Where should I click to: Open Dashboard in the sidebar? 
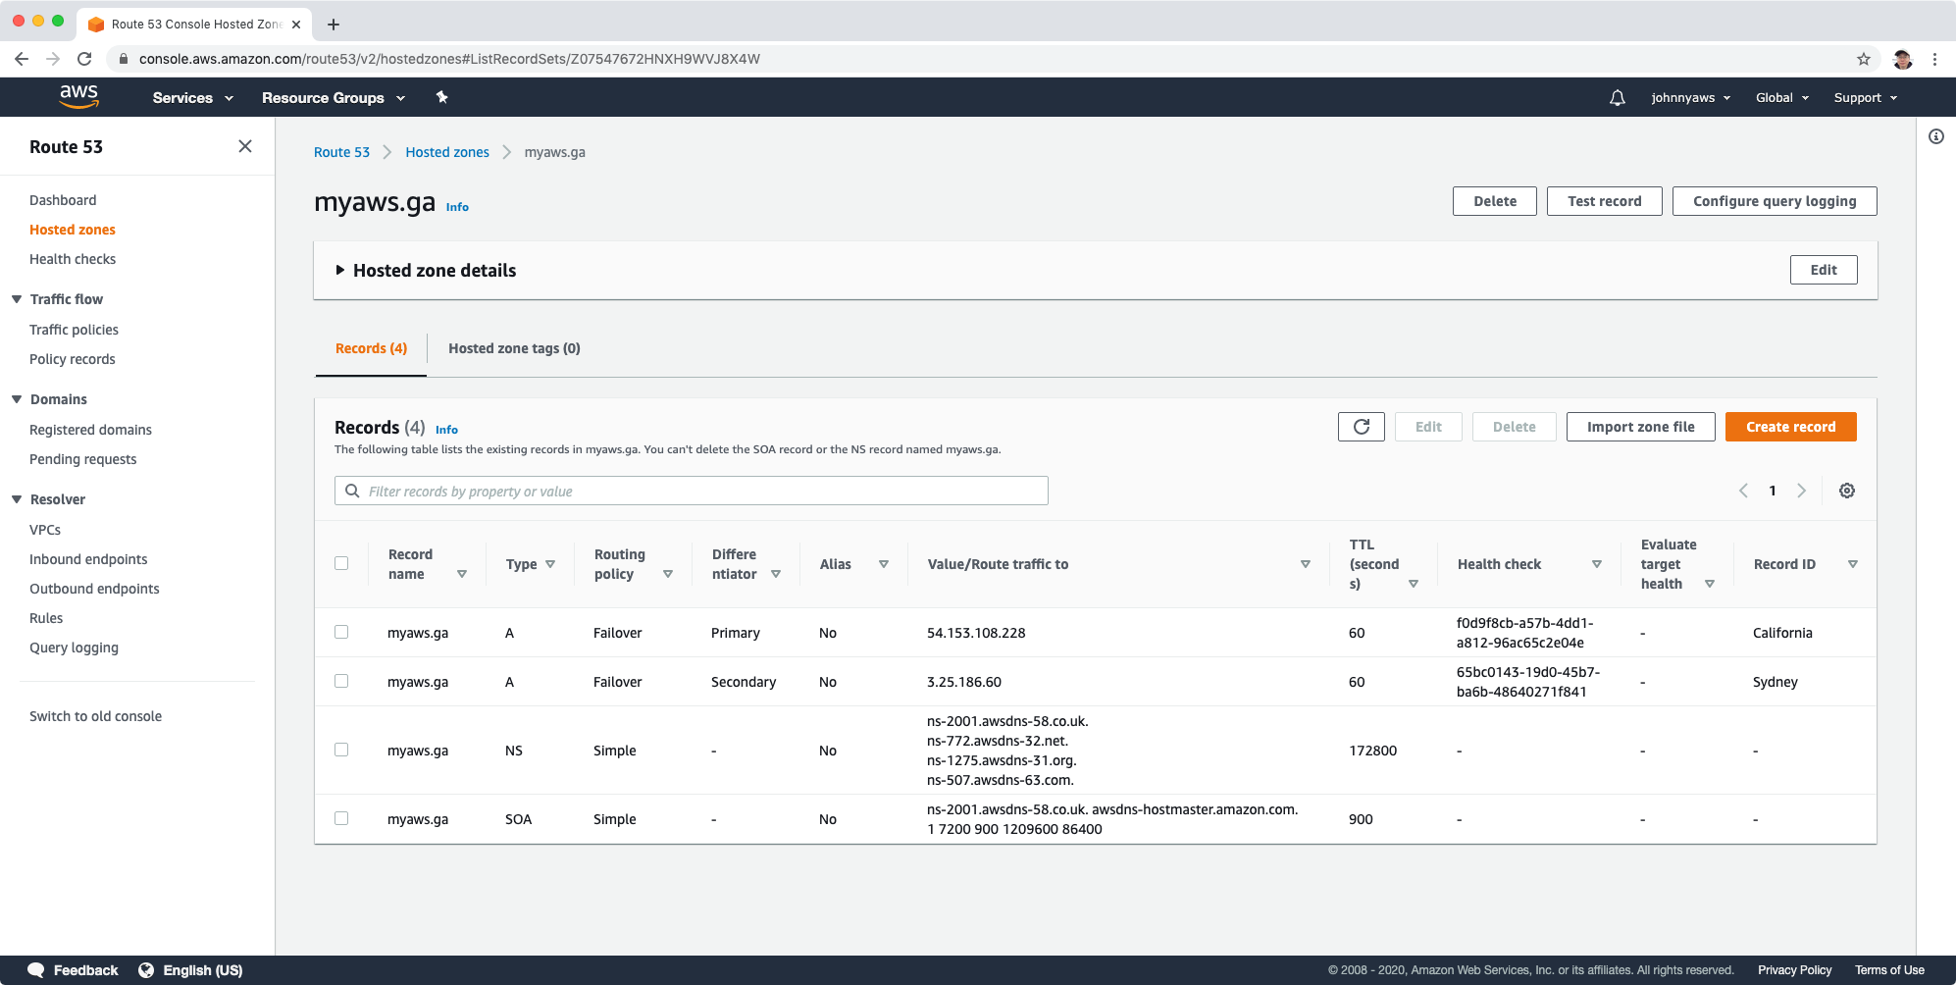coord(63,200)
